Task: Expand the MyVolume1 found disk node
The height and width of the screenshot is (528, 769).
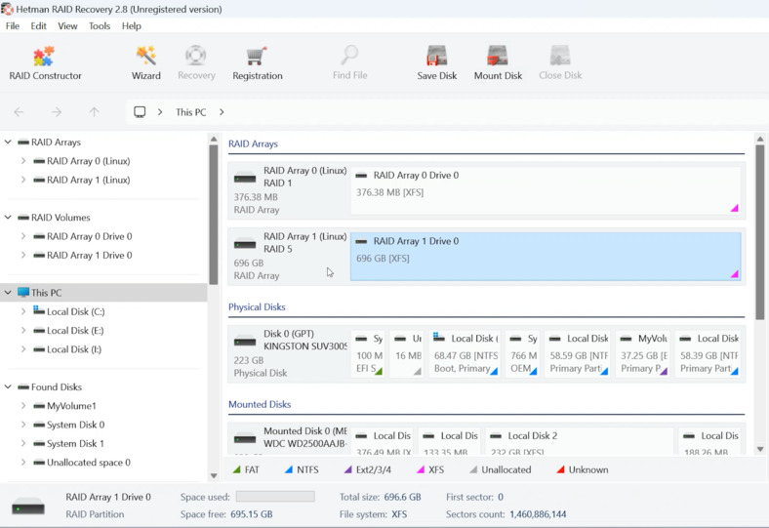Action: pos(23,406)
